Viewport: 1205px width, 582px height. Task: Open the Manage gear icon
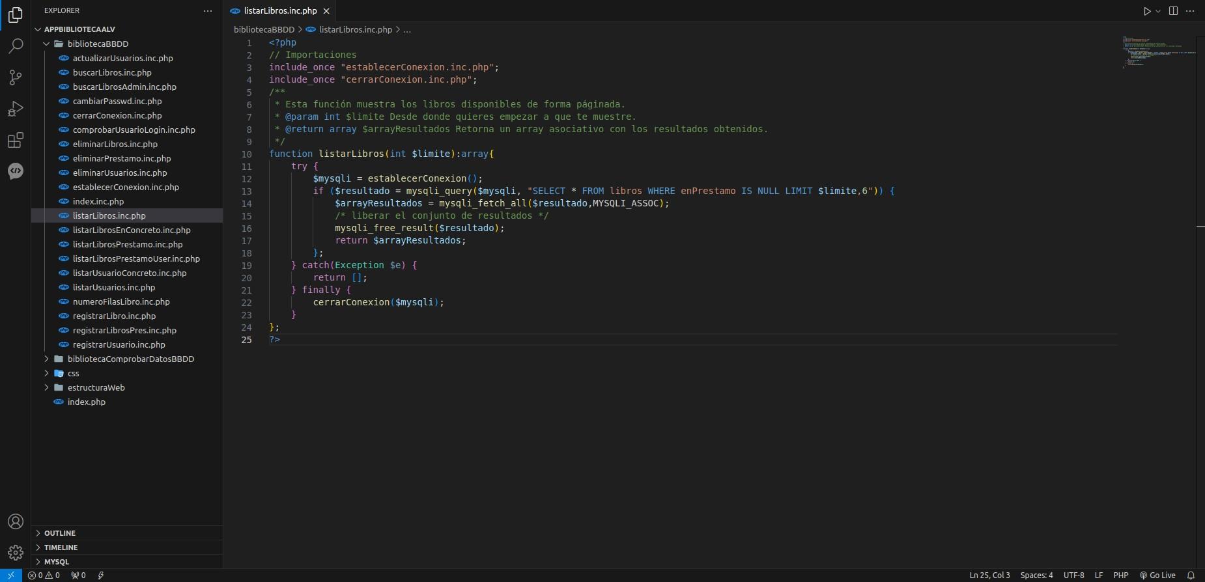(x=15, y=553)
